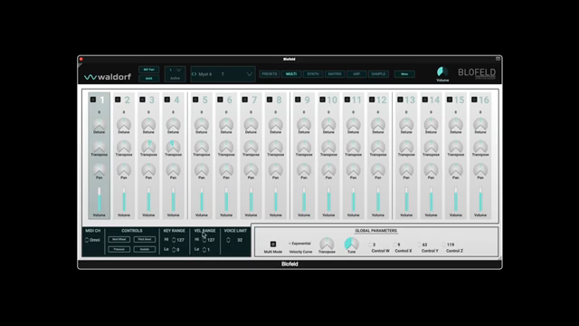Click the window expand icon in title bar

498,59
